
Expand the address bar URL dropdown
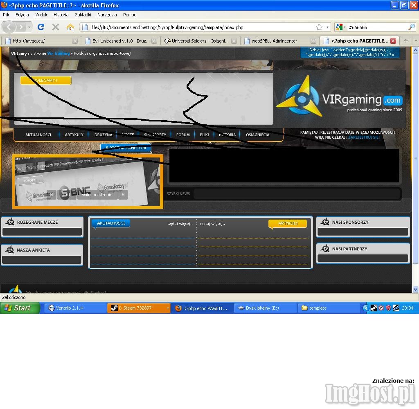(327, 27)
